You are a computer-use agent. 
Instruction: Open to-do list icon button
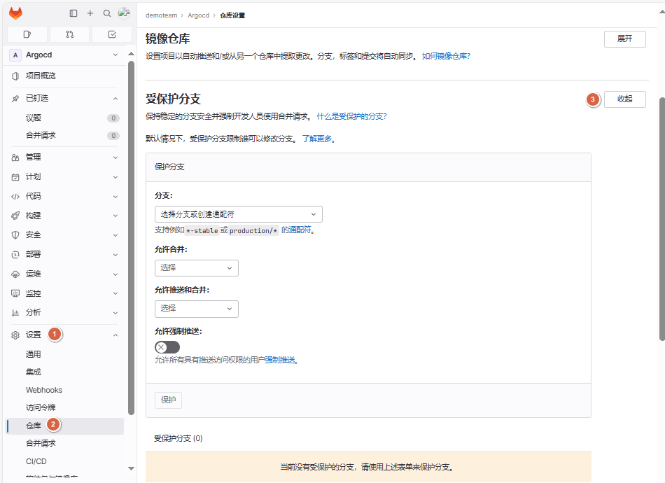click(112, 34)
